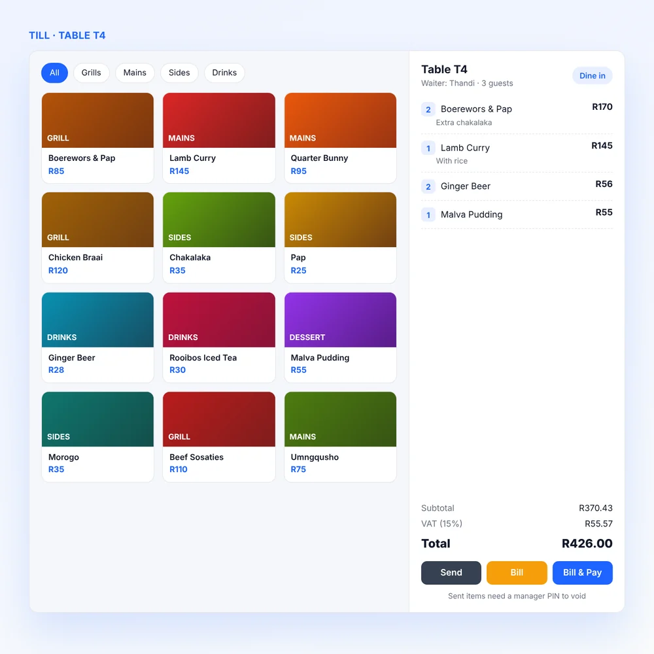Click quantity badge for Ginger Beer line

tap(428, 186)
